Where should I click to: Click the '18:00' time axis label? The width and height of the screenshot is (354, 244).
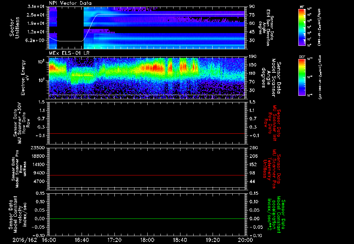coord(147,240)
